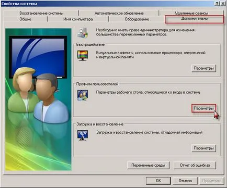
Task: Click the Профили пользователей users icon
Action: pyautogui.click(x=83, y=95)
